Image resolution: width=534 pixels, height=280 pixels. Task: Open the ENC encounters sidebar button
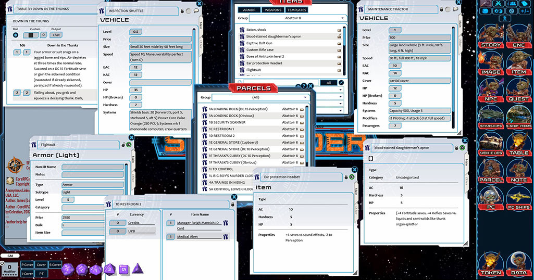tap(519, 36)
